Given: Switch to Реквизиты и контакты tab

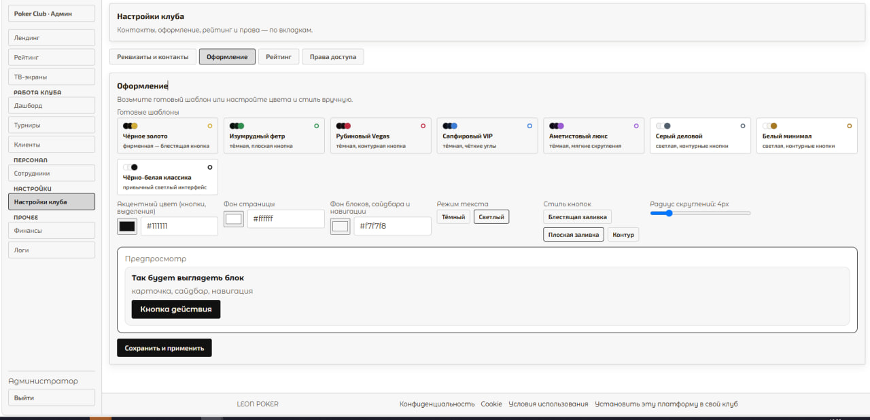Looking at the screenshot, I should click(153, 57).
